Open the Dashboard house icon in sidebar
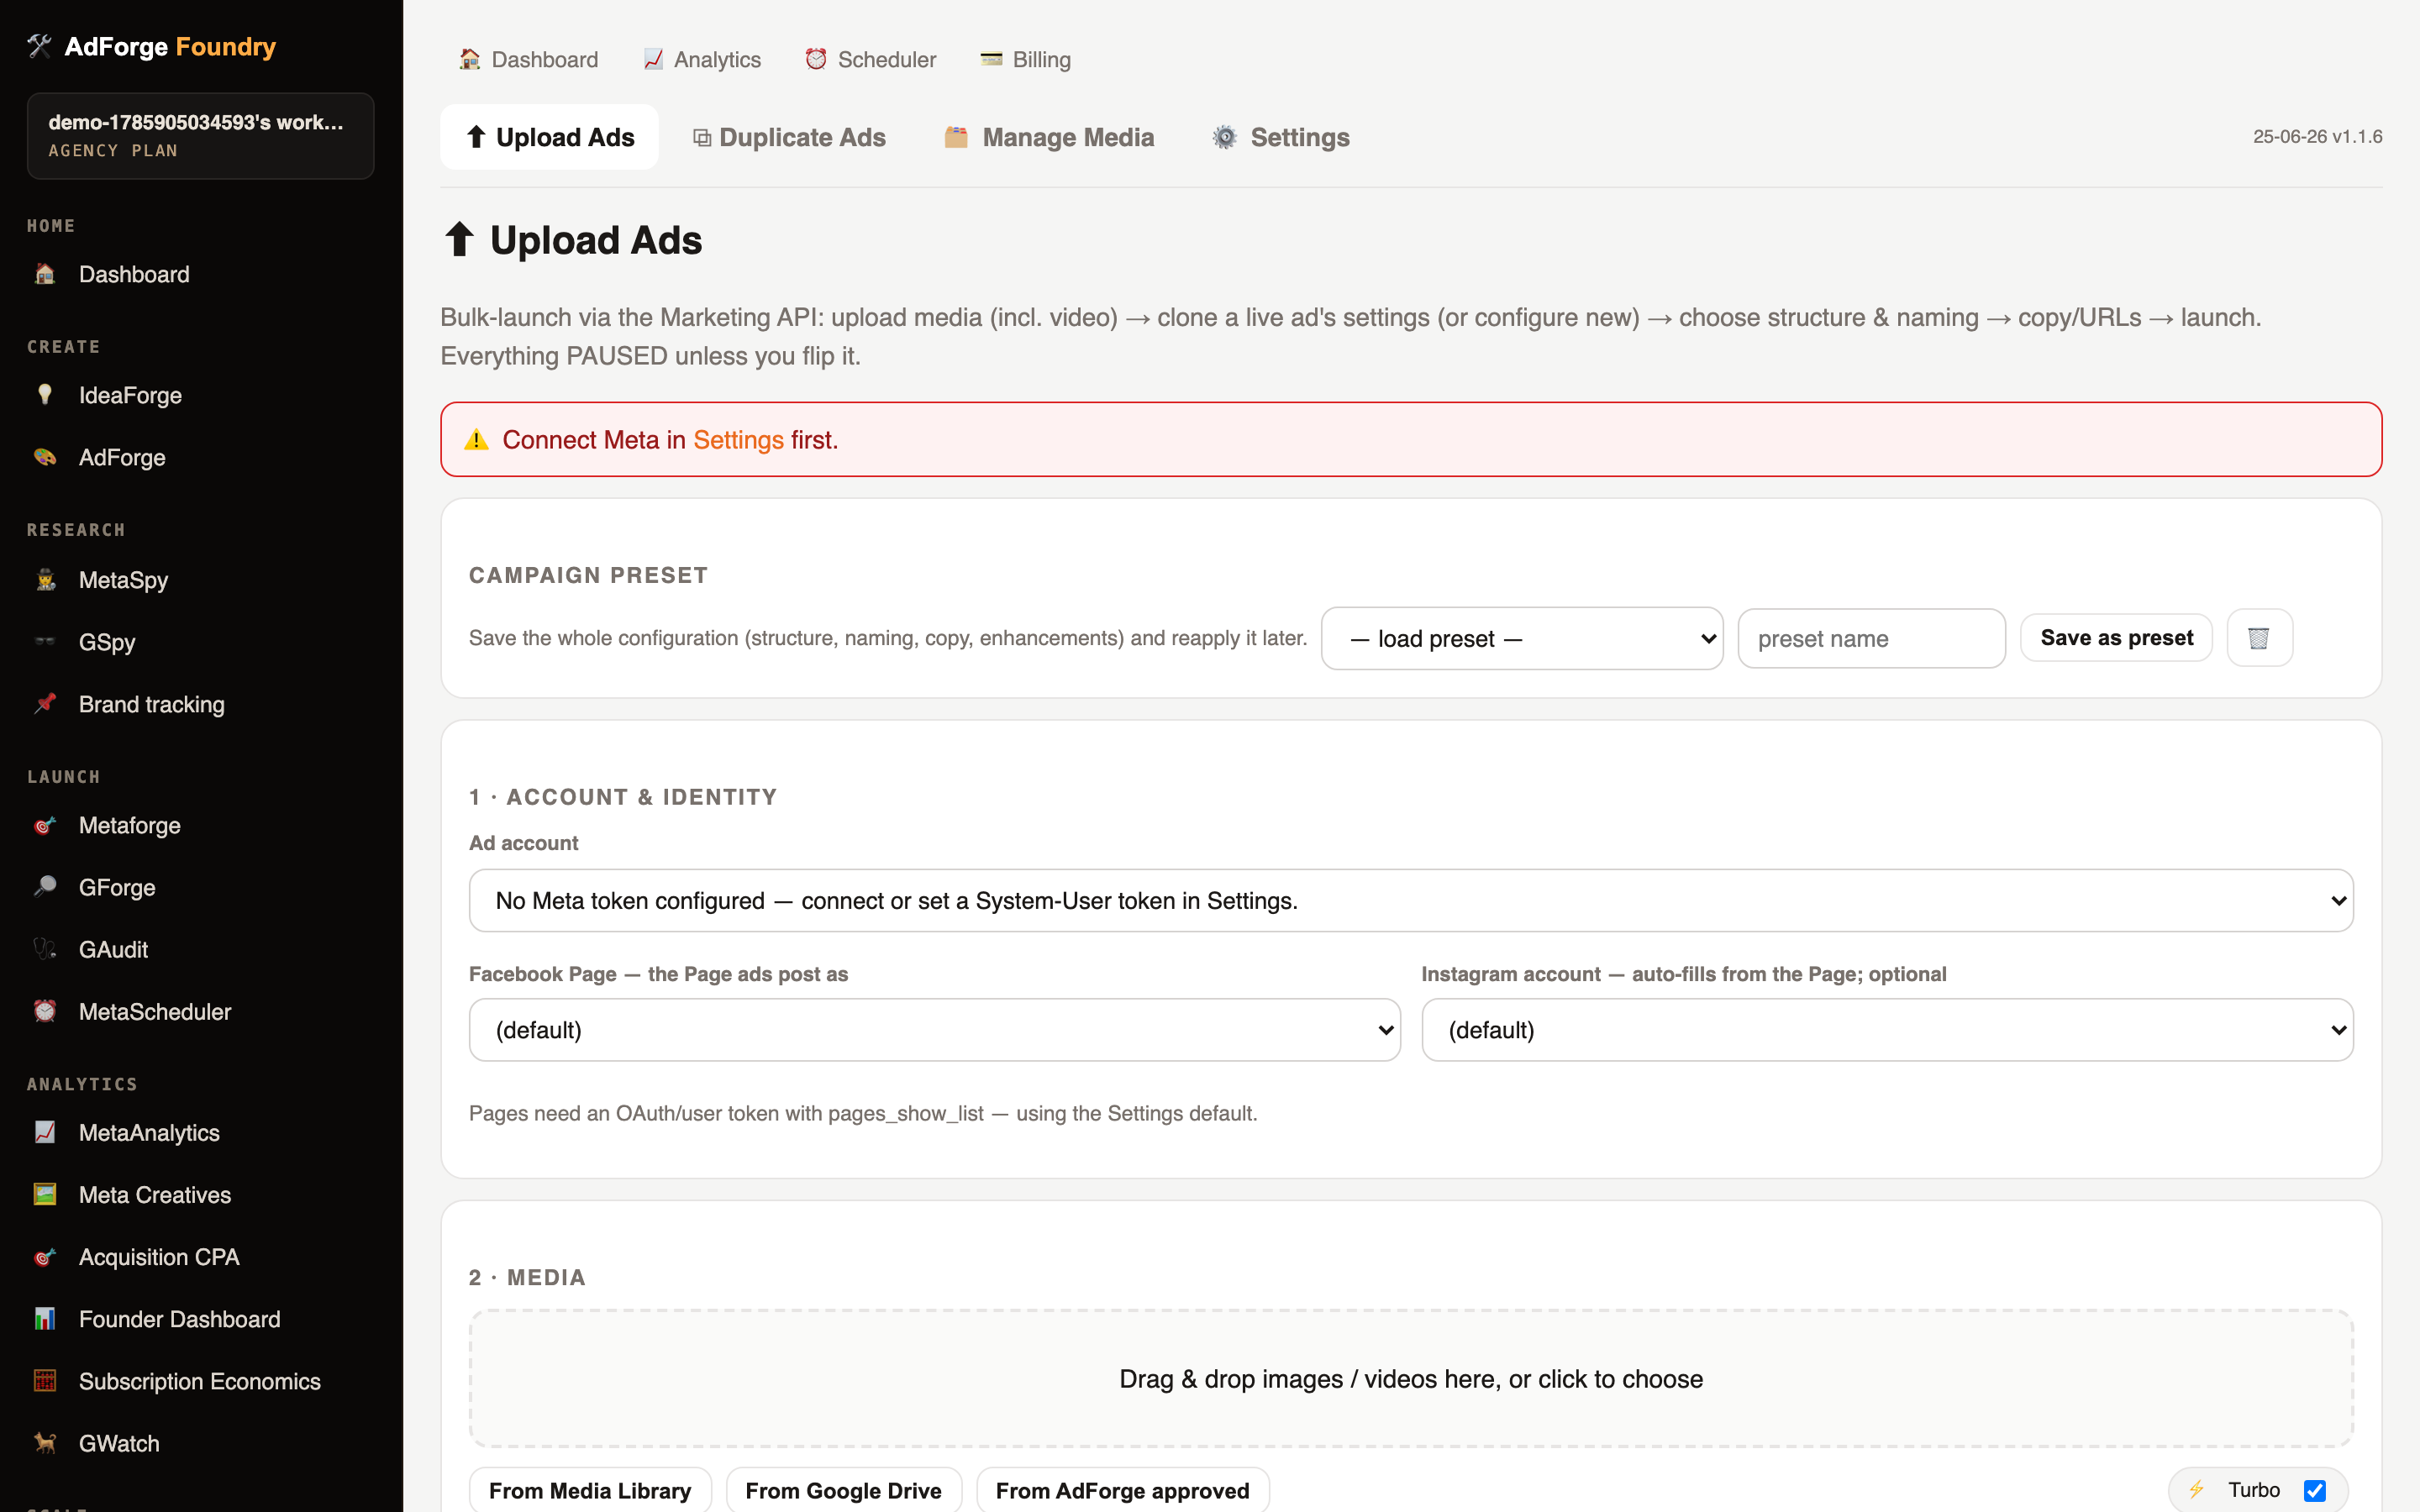 coord(45,274)
